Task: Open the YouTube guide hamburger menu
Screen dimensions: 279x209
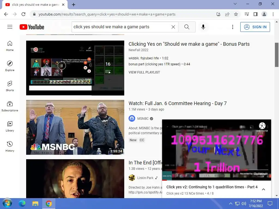Action: [10, 27]
